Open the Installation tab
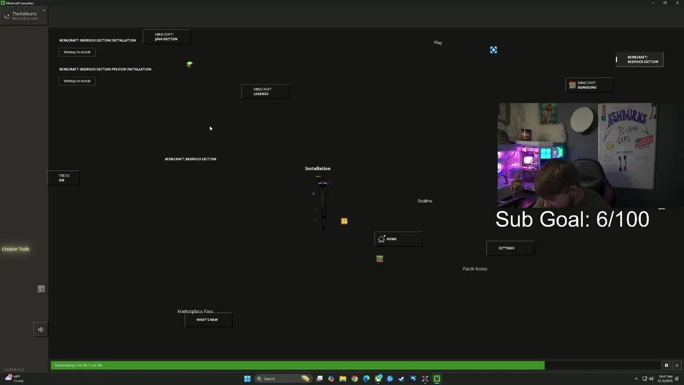Screen dimensions: 684x385 click(317, 168)
